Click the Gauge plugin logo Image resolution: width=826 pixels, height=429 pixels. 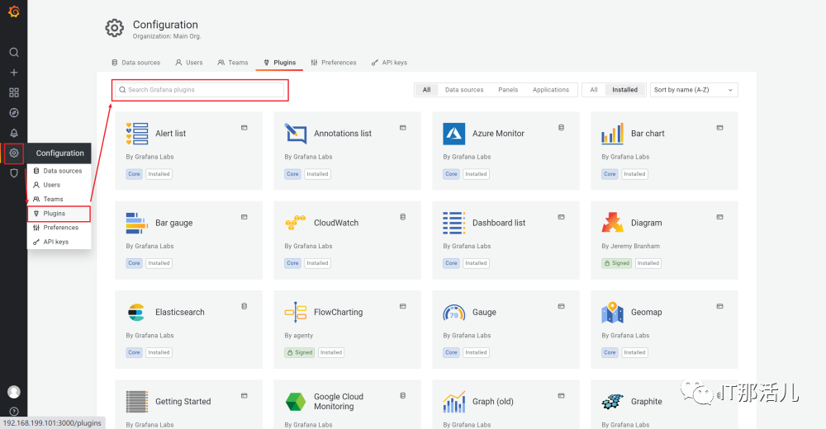454,313
